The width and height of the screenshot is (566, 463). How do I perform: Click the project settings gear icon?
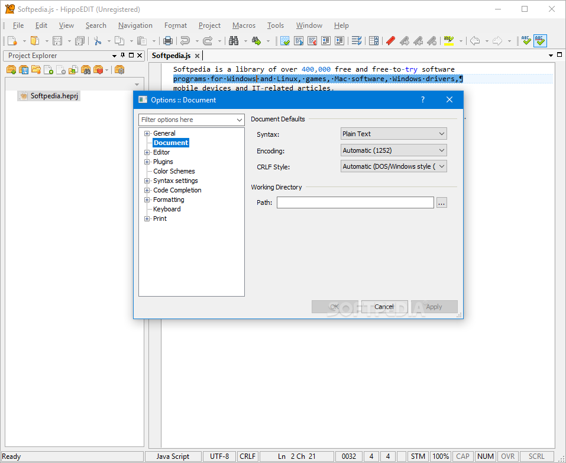119,70
